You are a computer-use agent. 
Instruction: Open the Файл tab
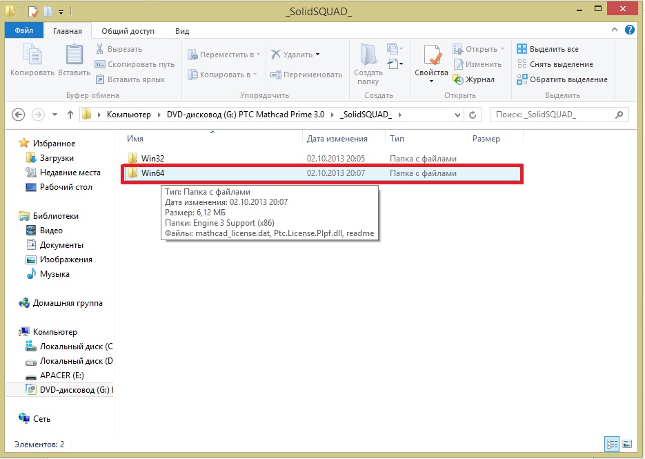[x=24, y=30]
